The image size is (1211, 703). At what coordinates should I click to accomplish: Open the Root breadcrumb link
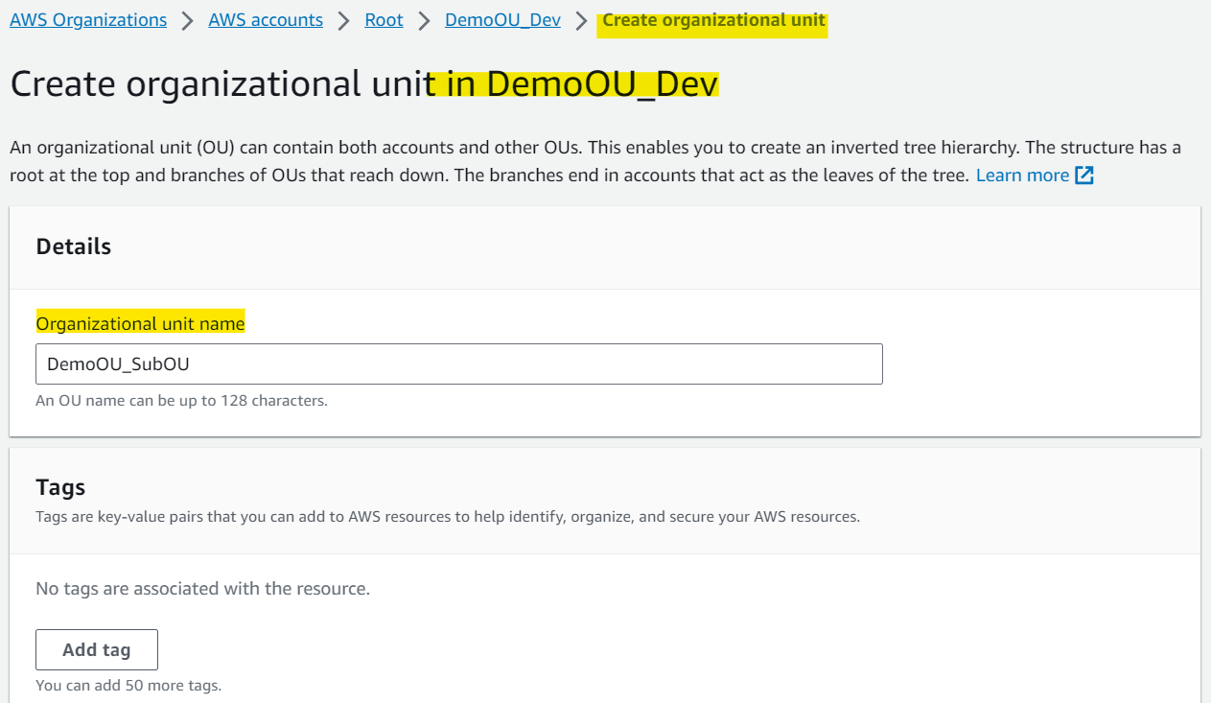click(x=384, y=20)
